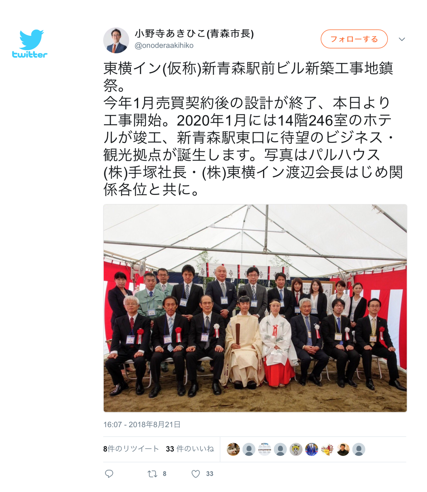Open the white screenshot avatar liker
The height and width of the screenshot is (492, 427).
[264, 449]
